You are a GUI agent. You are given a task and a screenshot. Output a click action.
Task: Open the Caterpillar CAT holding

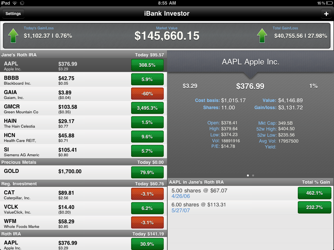pyautogui.click(x=65, y=194)
